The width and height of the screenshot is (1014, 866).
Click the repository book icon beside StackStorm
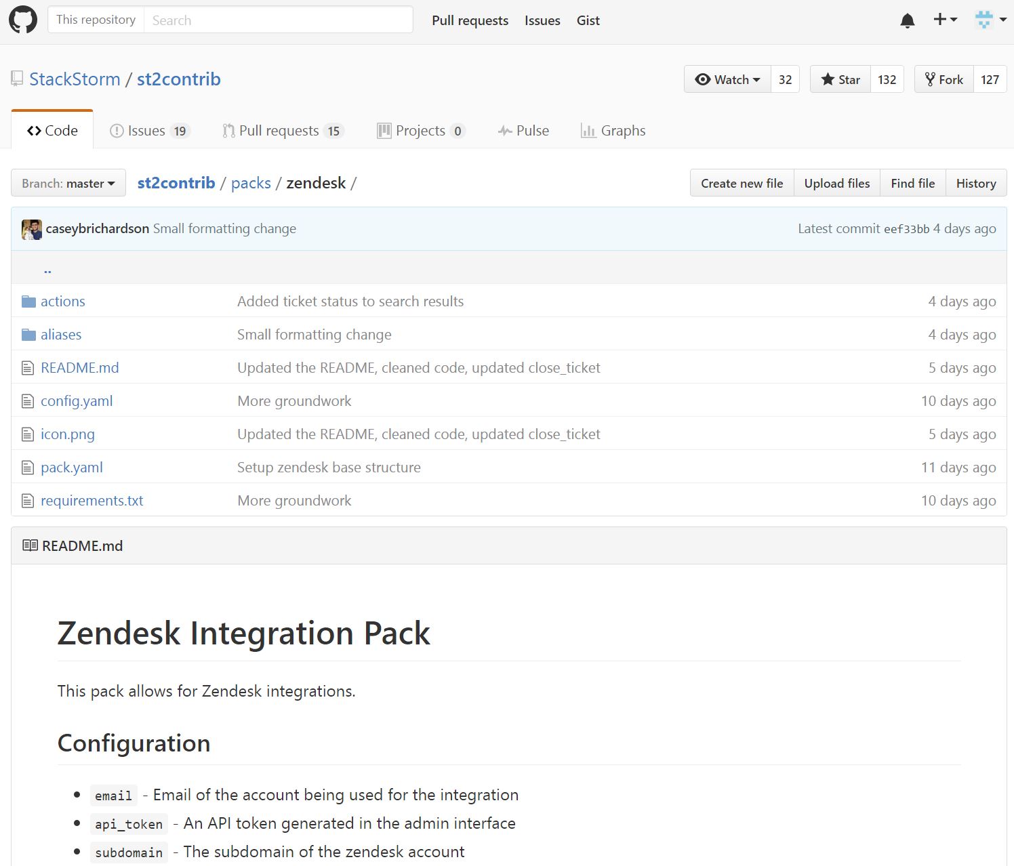(x=17, y=79)
